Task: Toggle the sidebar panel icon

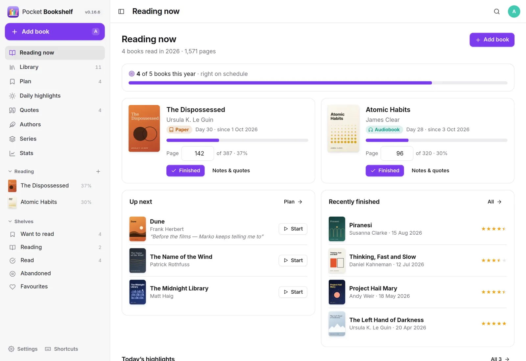Action: click(x=121, y=11)
